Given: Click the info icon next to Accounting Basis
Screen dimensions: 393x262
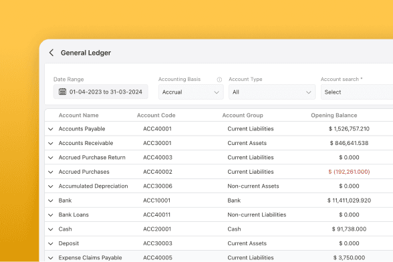Looking at the screenshot, I should click(219, 80).
